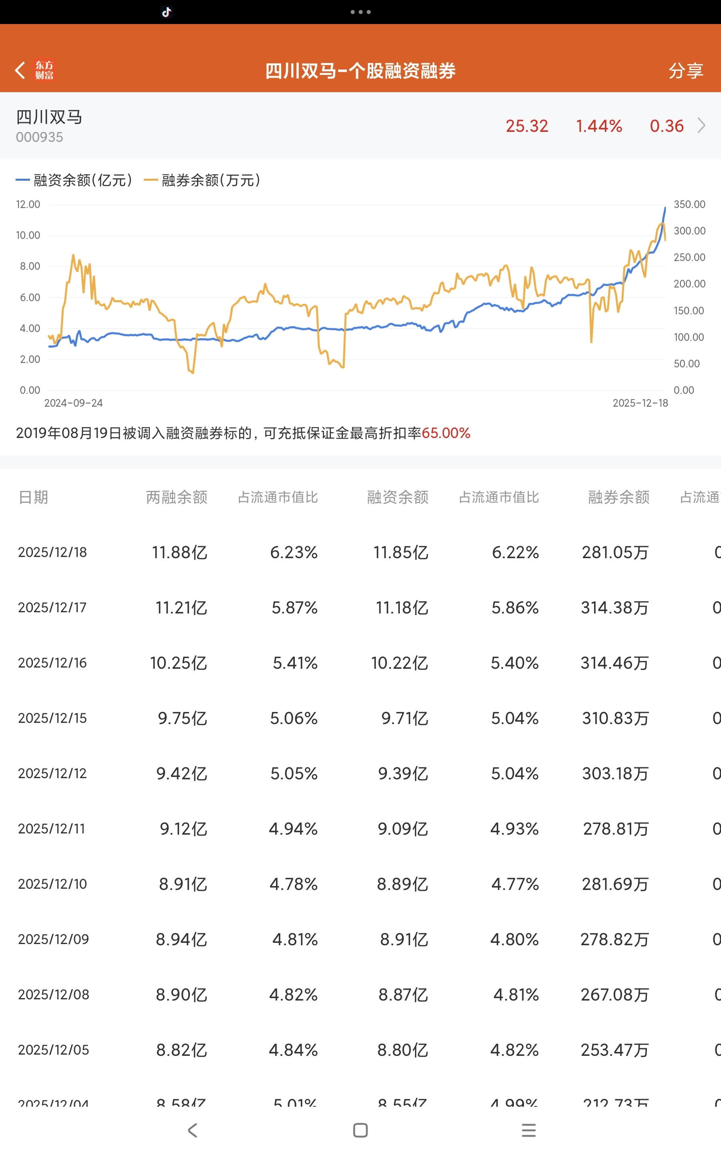Select the 融券余额 column header
The image size is (721, 1154).
point(618,497)
